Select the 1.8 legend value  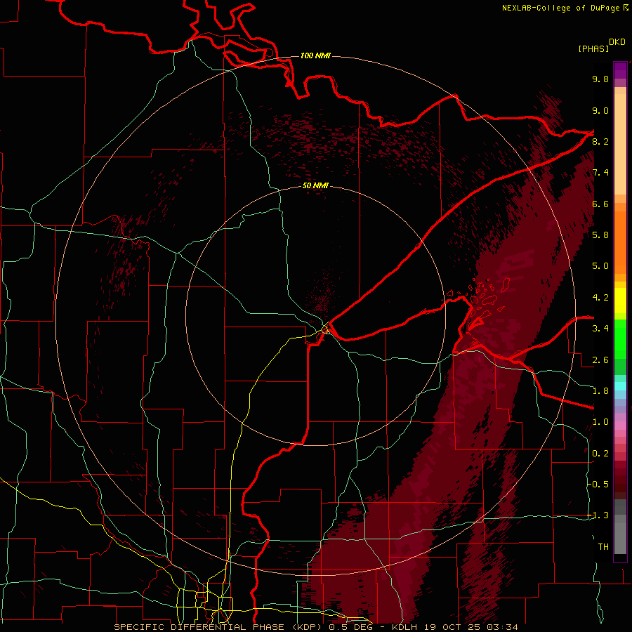(x=600, y=391)
